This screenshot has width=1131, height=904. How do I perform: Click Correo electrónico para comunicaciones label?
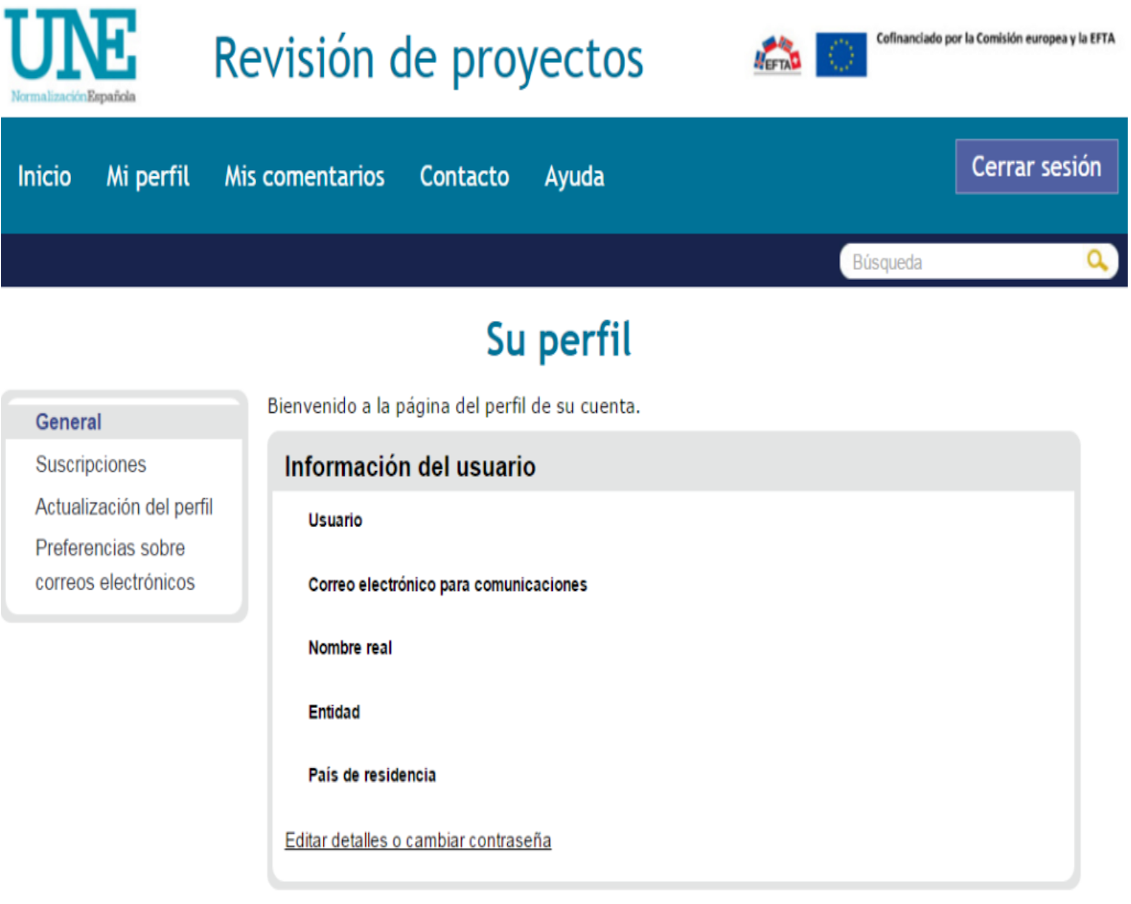[x=447, y=584]
